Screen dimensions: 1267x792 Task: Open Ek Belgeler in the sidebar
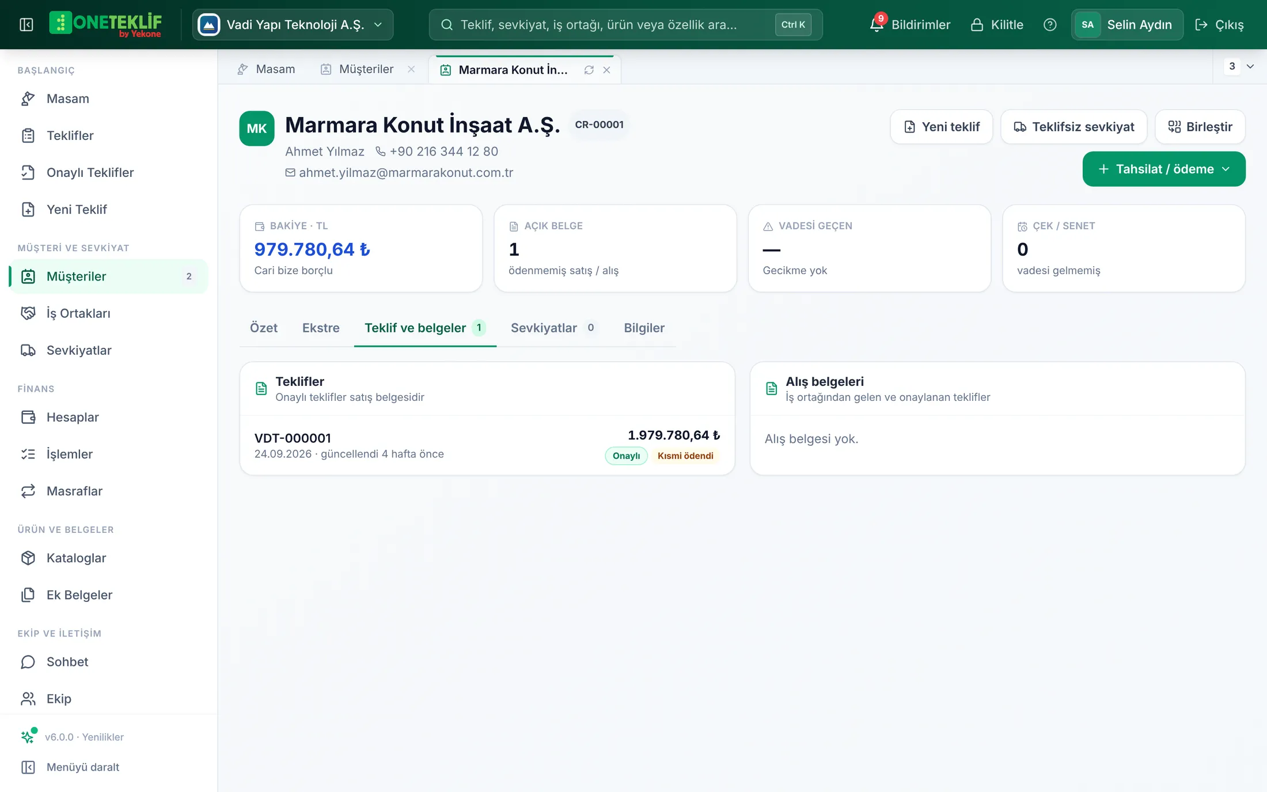pos(109,594)
